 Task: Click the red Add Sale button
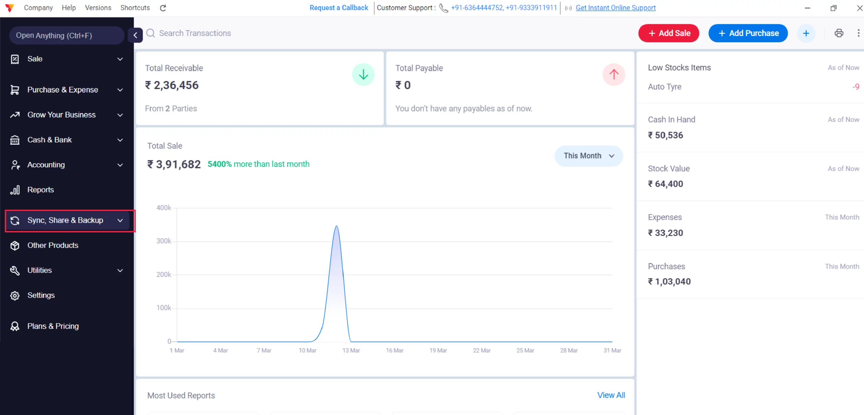pos(668,33)
